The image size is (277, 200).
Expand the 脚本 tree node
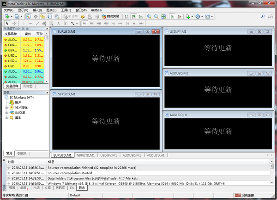(x=6, y=118)
